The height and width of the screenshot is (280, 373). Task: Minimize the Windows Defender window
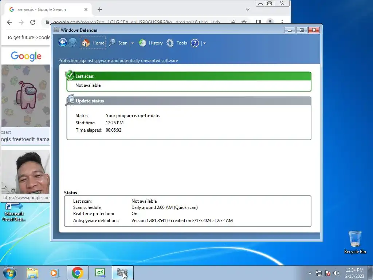(290, 30)
